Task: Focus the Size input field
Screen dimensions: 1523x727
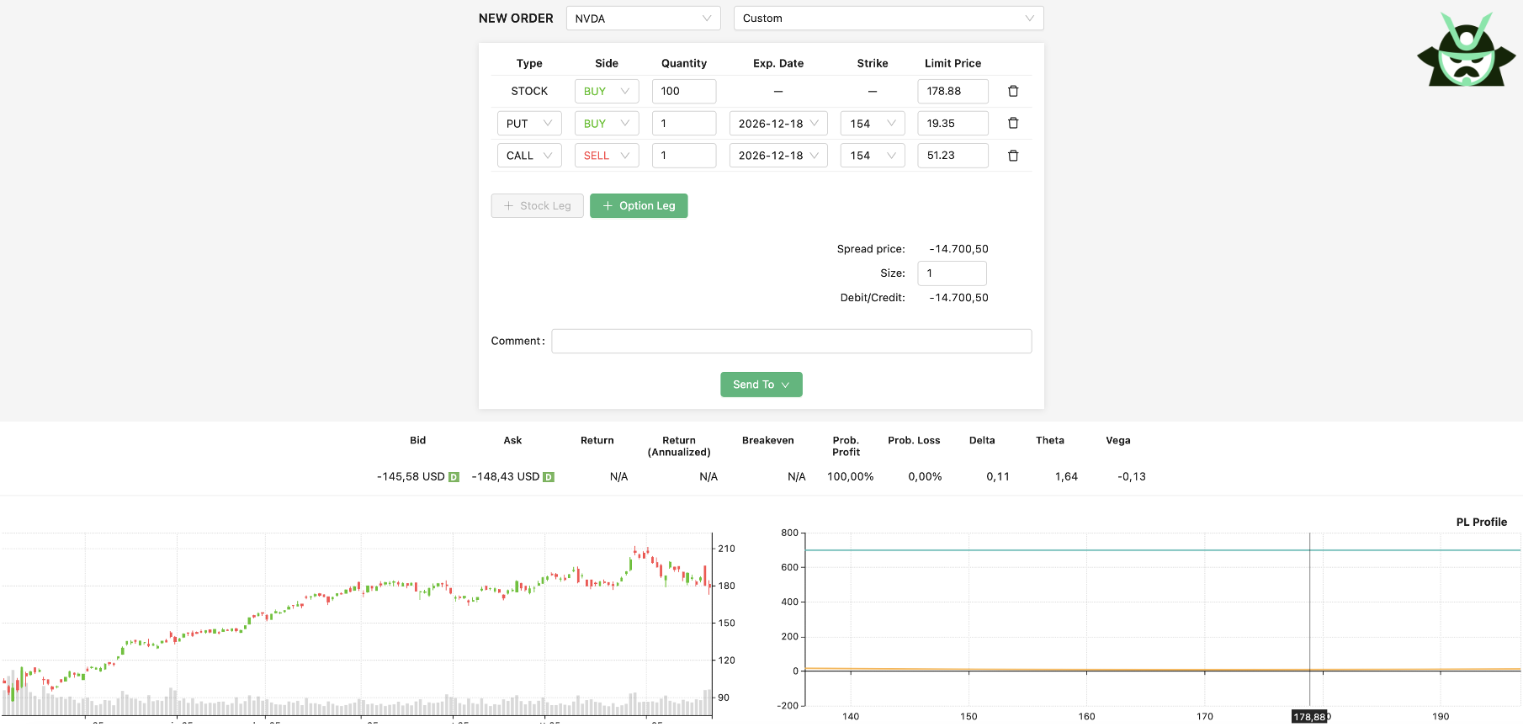Action: (x=951, y=273)
